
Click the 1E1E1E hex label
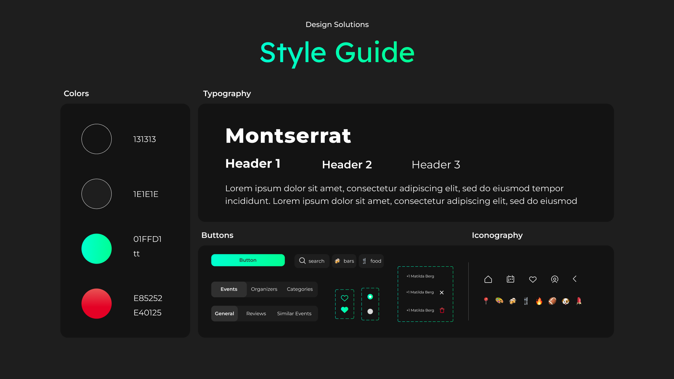pyautogui.click(x=146, y=194)
